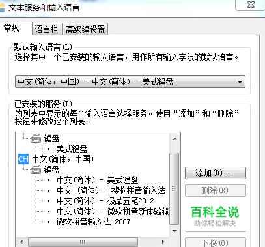Click the horizontal scroll right arrow
The height and width of the screenshot is (247, 265).
(163, 242)
